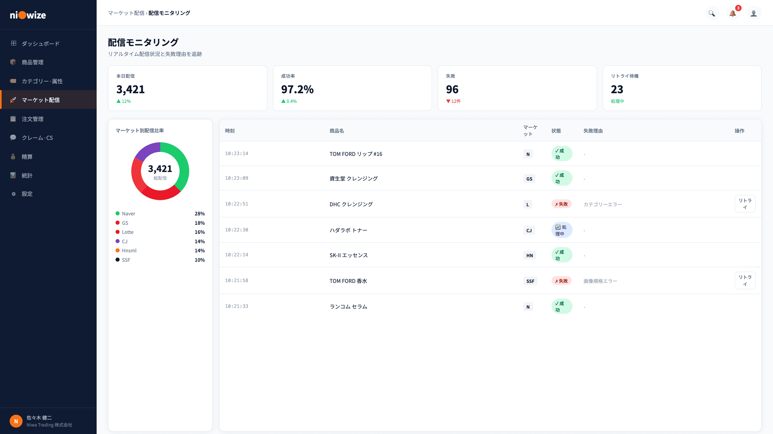This screenshot has width=773, height=434.
Task: Open the user profile icon in header
Action: click(754, 13)
